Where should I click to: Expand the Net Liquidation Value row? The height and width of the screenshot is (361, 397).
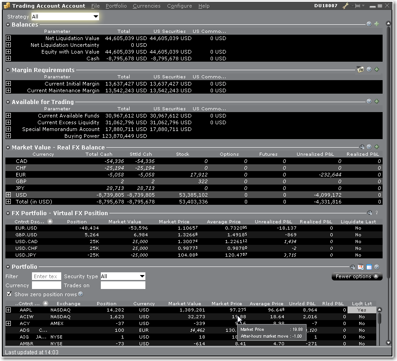9,38
